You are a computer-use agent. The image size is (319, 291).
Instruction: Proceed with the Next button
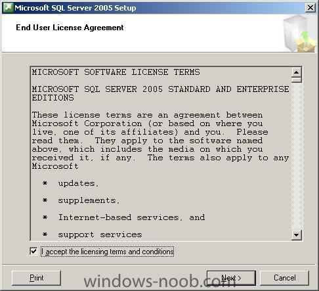pyautogui.click(x=231, y=278)
